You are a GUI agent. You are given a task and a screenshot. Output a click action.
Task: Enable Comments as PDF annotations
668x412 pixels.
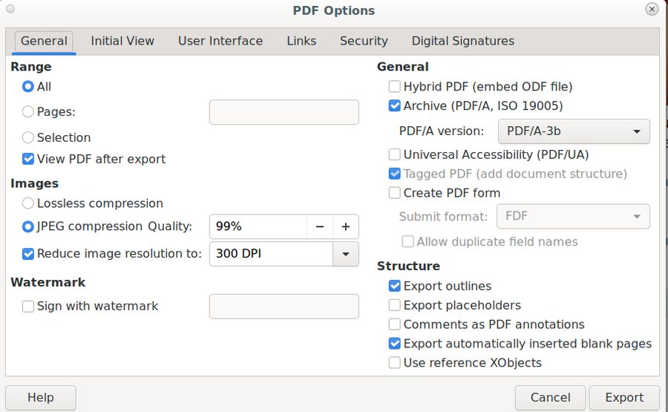[395, 324]
